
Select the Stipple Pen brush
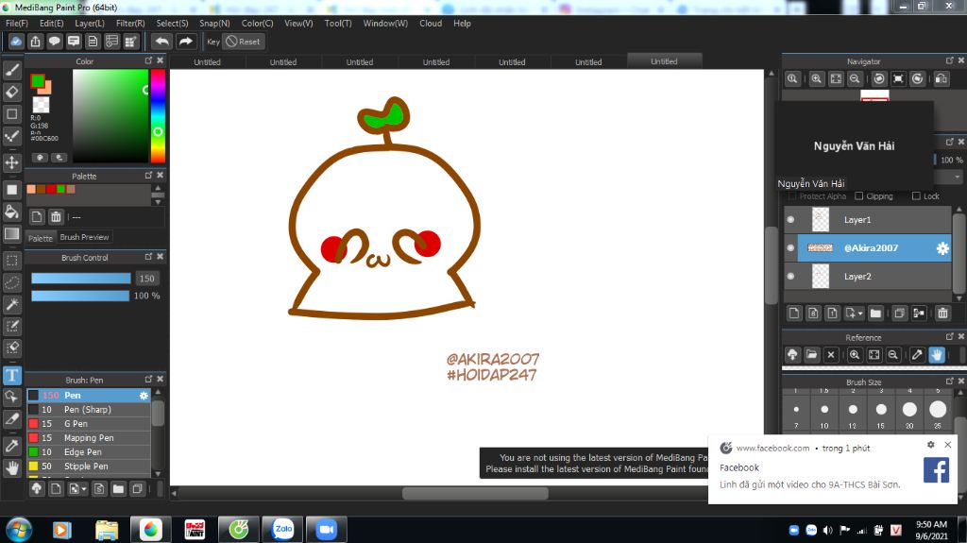tap(89, 467)
